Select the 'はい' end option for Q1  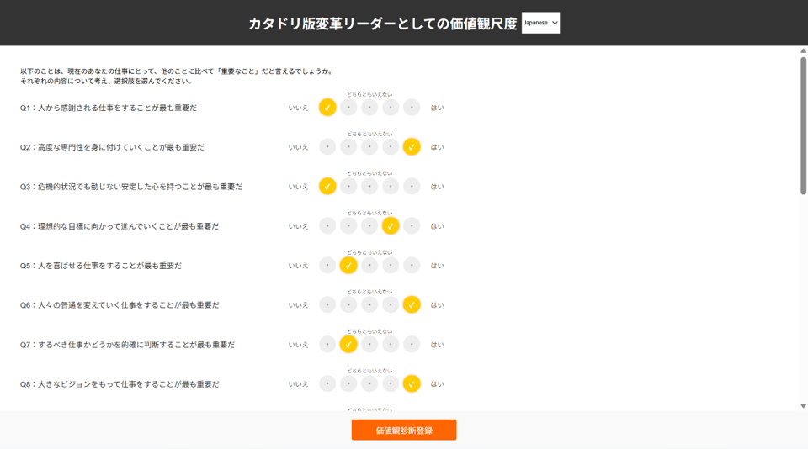point(412,108)
